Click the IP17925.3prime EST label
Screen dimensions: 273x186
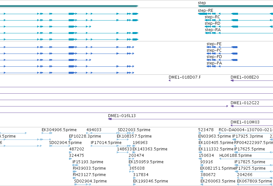pos(248,136)
